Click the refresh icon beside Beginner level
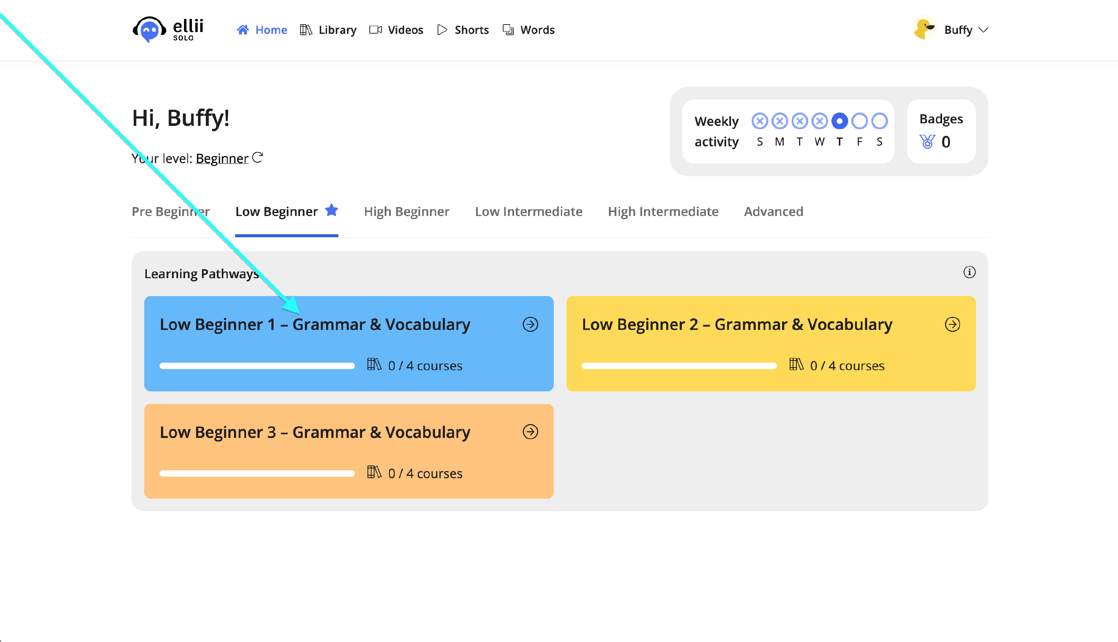 (258, 158)
